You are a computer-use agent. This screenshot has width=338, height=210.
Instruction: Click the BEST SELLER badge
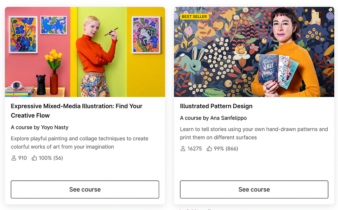194,17
